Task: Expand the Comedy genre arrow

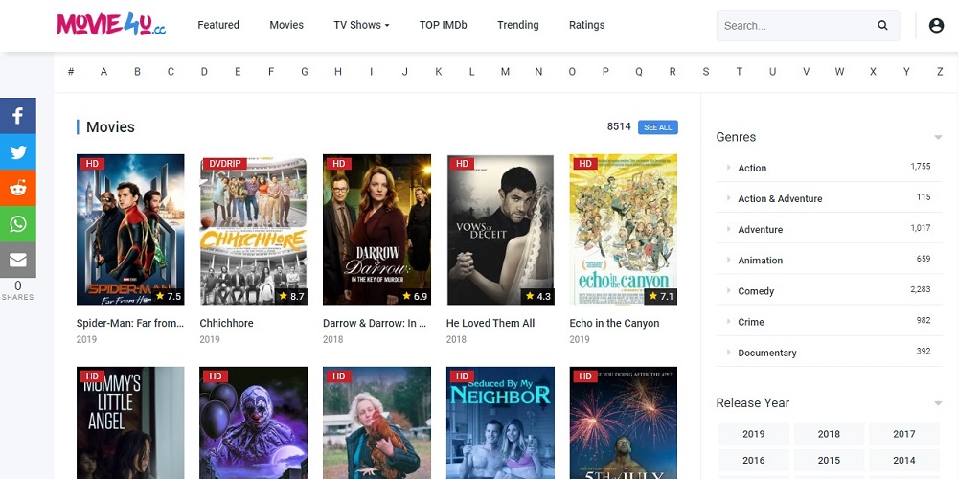Action: click(728, 291)
